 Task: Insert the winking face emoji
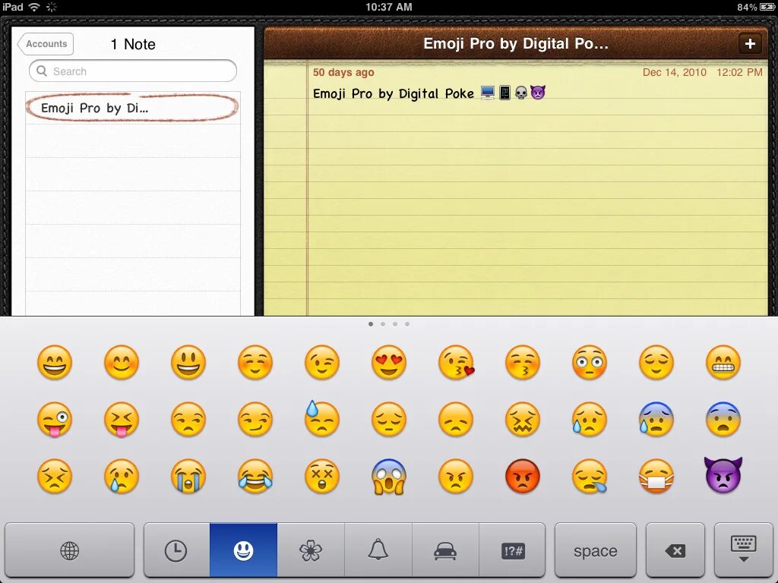[x=322, y=362]
